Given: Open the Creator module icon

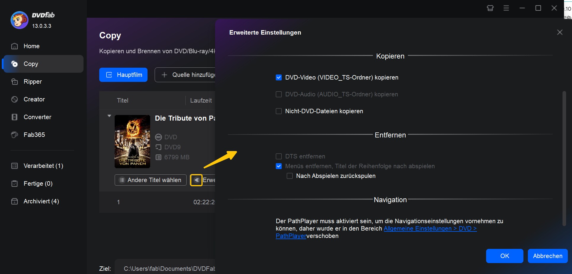Looking at the screenshot, I should [x=15, y=99].
